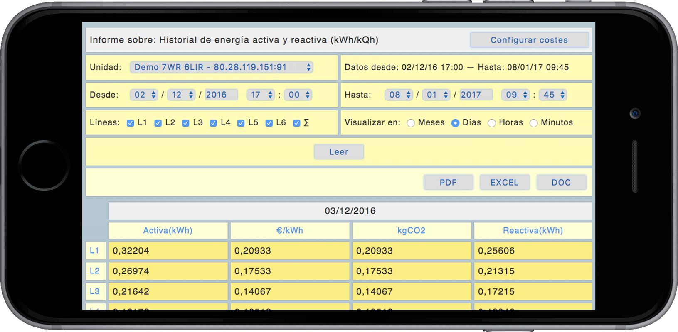This screenshot has height=332, width=678.
Task: Select the Minutos radio button
Action: 534,123
